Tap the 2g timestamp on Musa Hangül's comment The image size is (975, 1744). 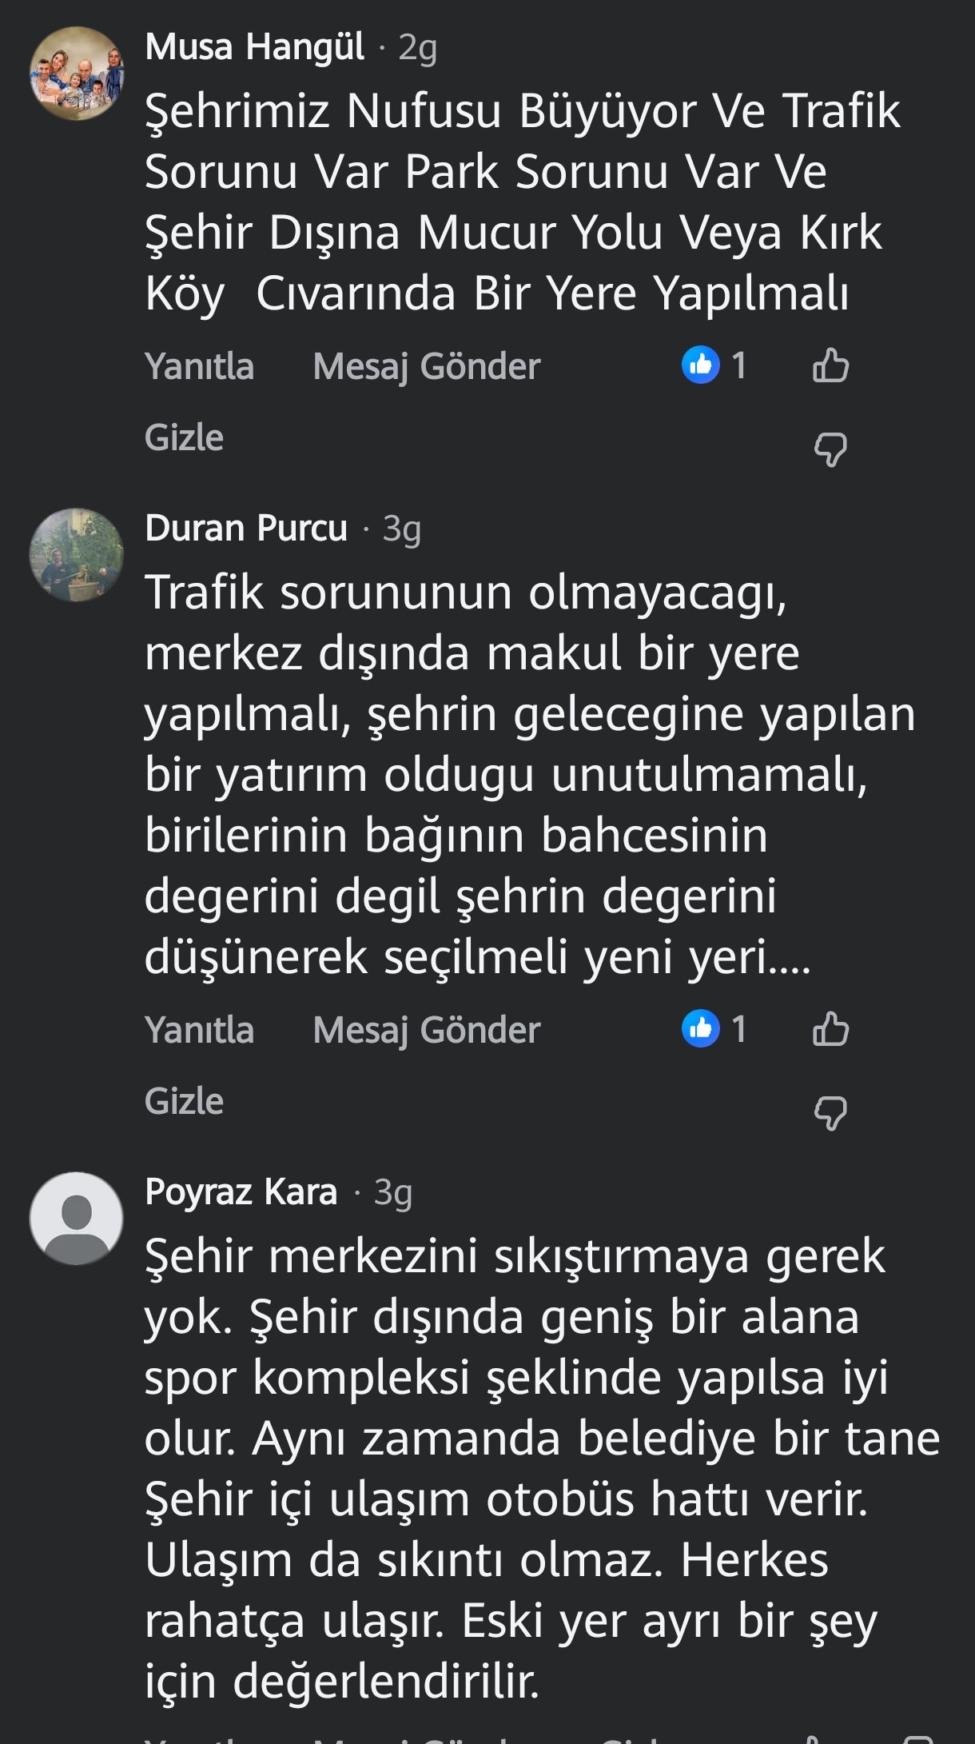pyautogui.click(x=418, y=48)
